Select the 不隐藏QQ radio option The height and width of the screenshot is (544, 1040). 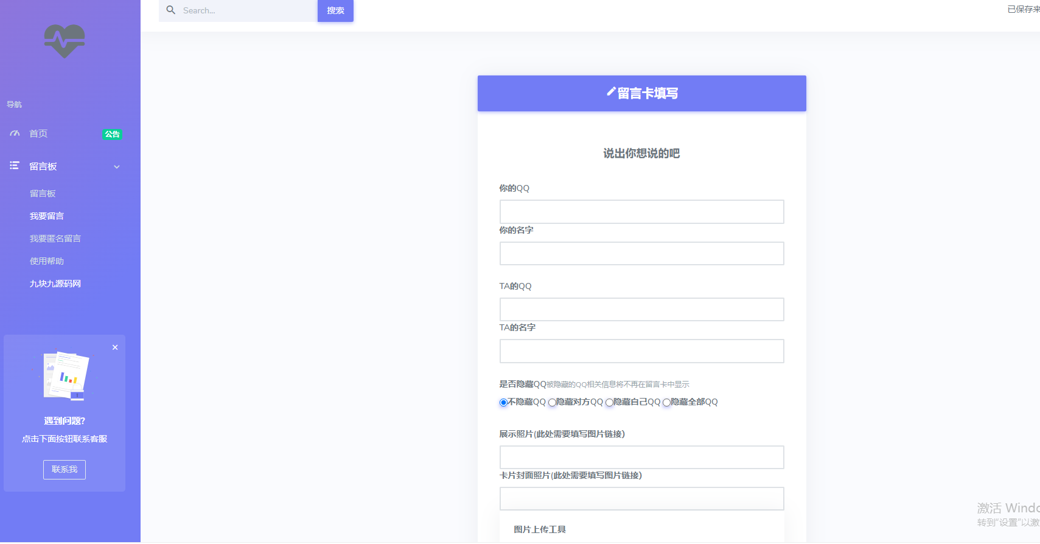click(503, 402)
